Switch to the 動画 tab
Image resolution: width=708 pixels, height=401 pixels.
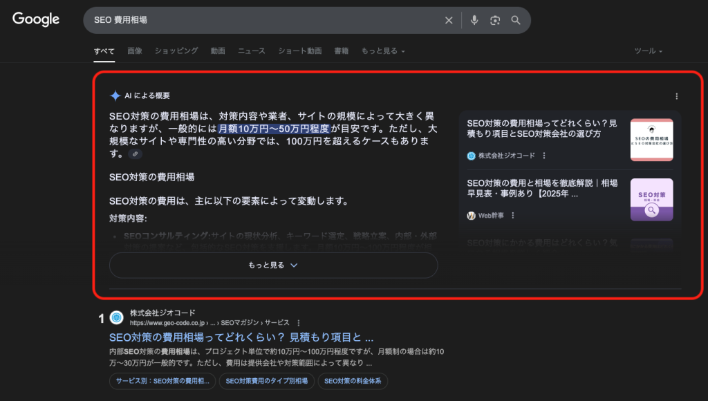218,51
